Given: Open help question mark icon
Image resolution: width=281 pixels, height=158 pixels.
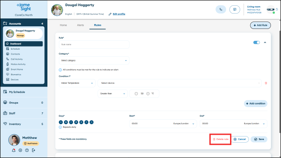Looking at the screenshot, I should pyautogui.click(x=27, y=150).
